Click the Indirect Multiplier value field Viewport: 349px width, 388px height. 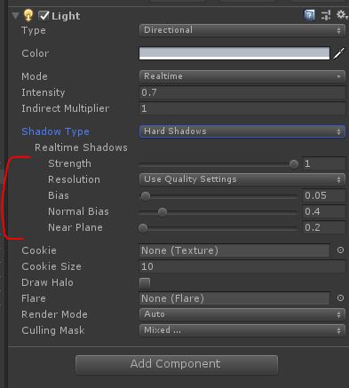[242, 108]
